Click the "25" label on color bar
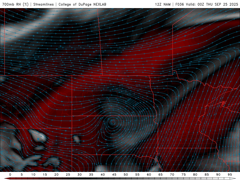240x180 pixels. click(x=68, y=175)
